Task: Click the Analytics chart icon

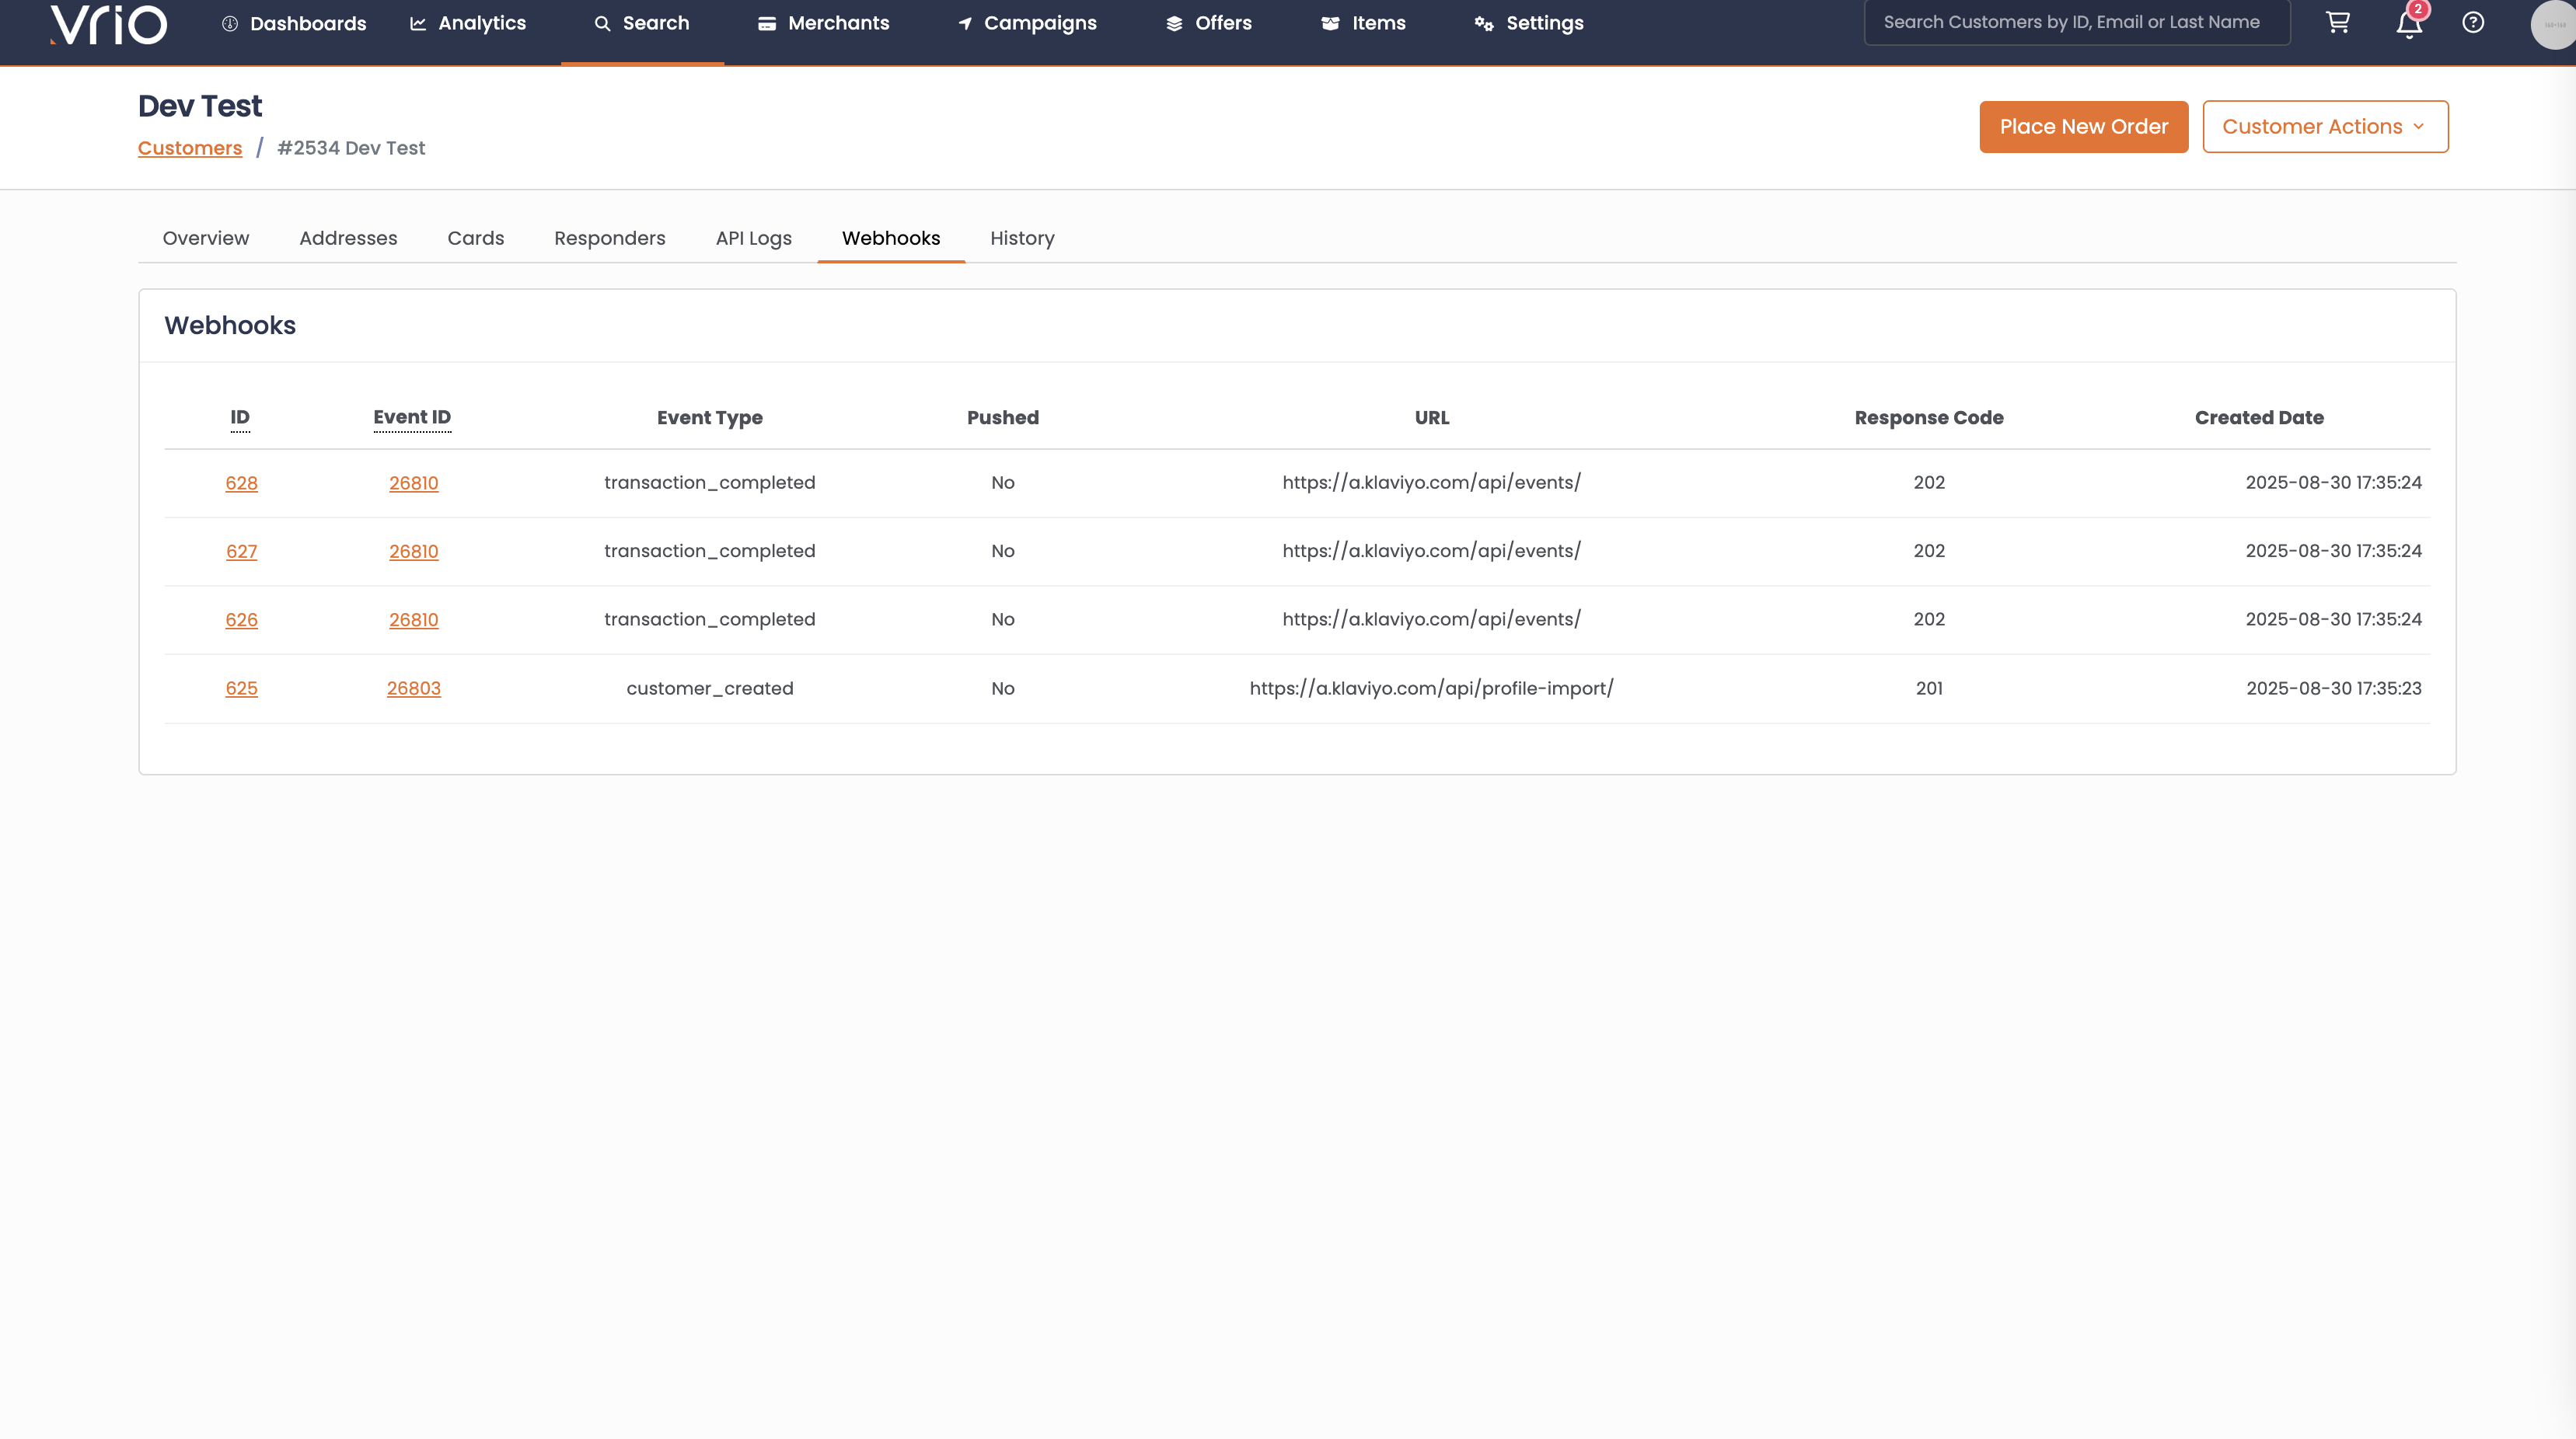Action: (x=418, y=23)
